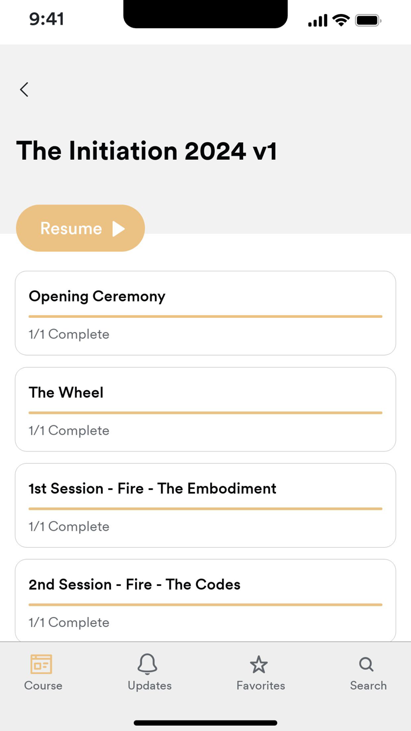Tap the Updates bell icon
This screenshot has width=411, height=731.
tap(147, 664)
